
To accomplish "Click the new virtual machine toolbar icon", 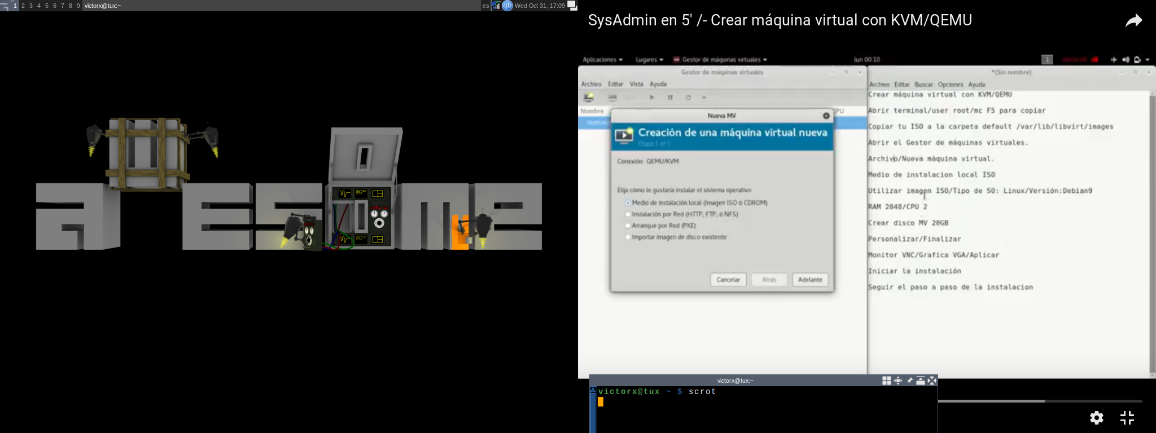I will 588,98.
